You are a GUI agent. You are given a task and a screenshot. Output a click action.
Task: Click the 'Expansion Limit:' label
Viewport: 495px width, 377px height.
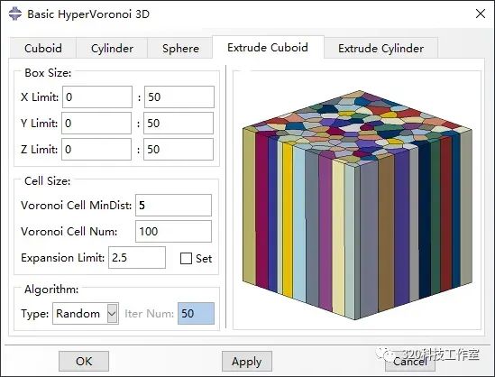[62, 258]
